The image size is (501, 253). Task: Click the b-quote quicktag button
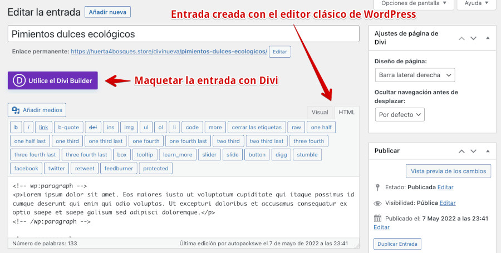tap(68, 128)
